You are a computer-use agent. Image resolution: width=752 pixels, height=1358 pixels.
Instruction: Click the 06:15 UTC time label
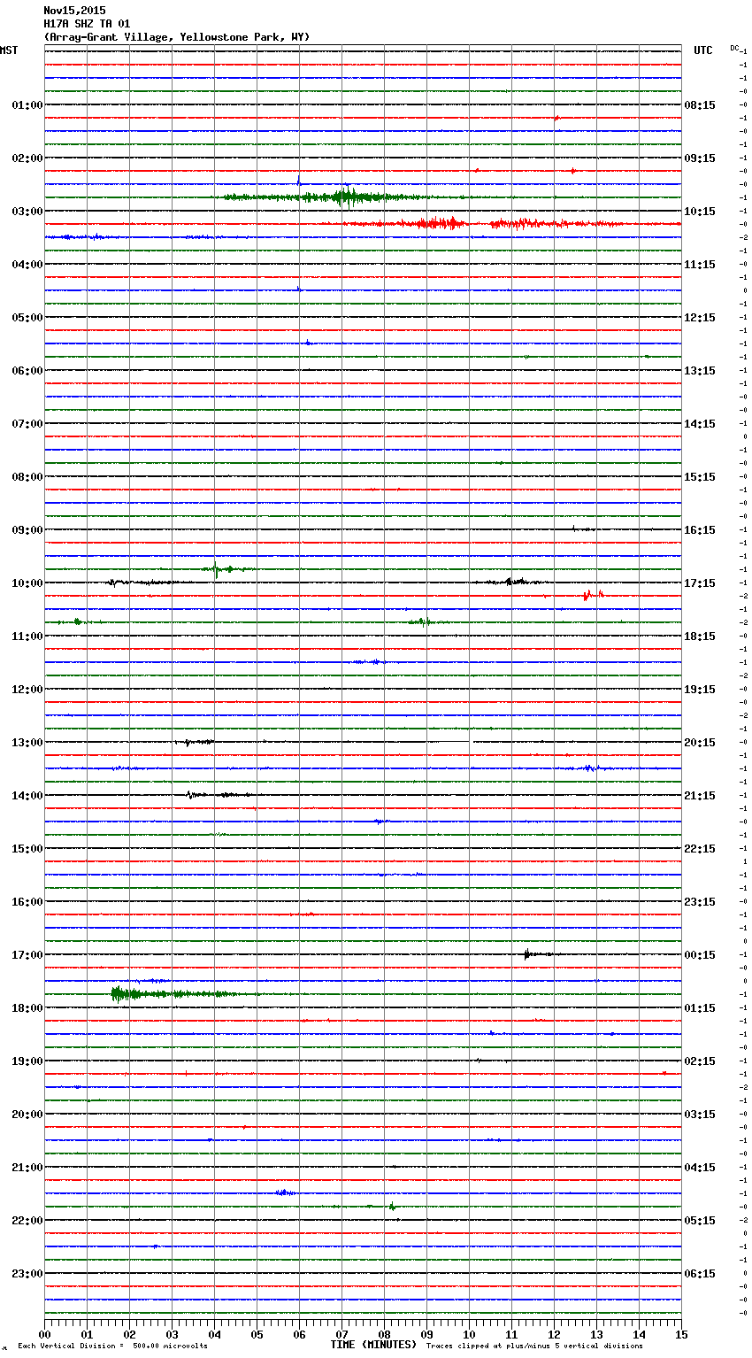(700, 1274)
